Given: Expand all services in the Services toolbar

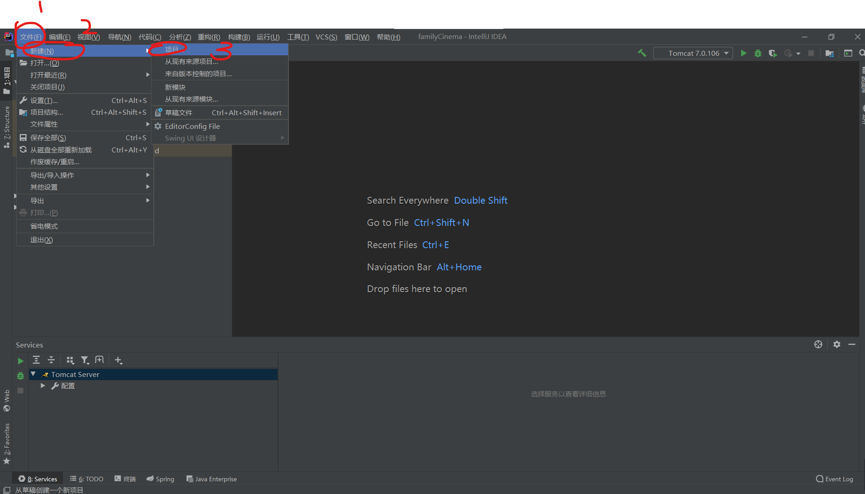Looking at the screenshot, I should (x=36, y=360).
